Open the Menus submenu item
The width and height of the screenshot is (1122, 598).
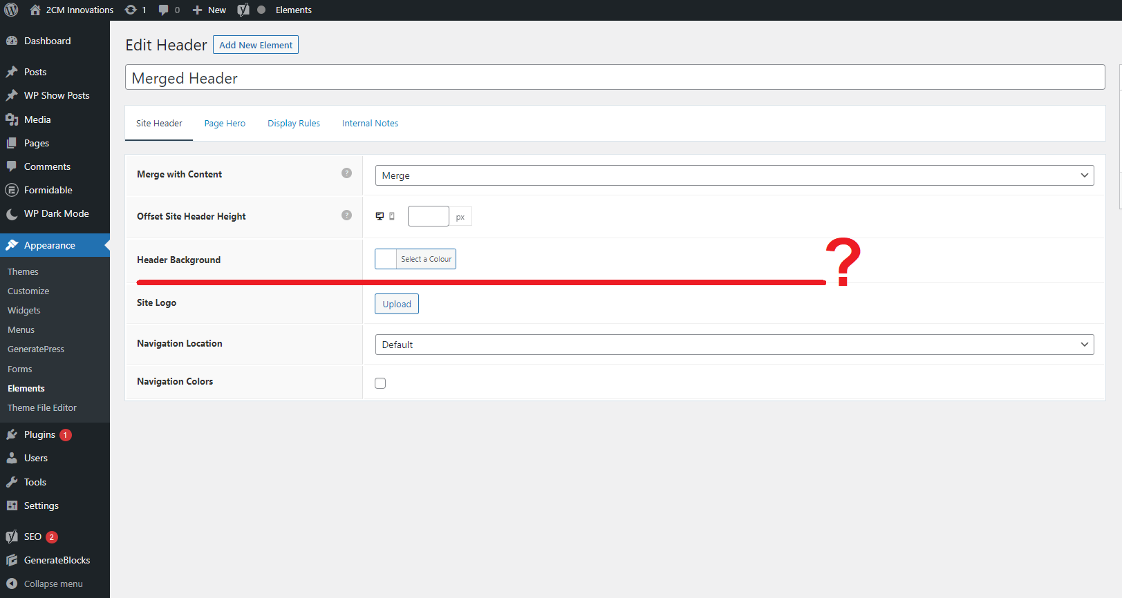(x=21, y=330)
